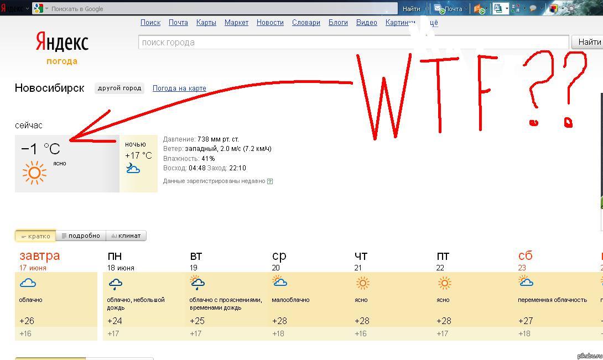Viewport: 603px width, 360px height.
Task: Switch forecast view to климат
Action: [x=126, y=236]
